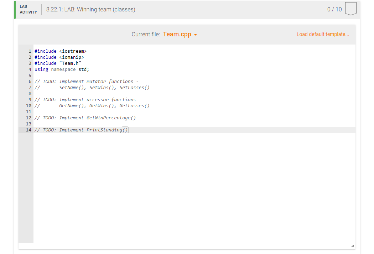Click the LAB ACTIVITY label icon area
Image resolution: width=374 pixels, height=254 pixels.
[x=28, y=10]
